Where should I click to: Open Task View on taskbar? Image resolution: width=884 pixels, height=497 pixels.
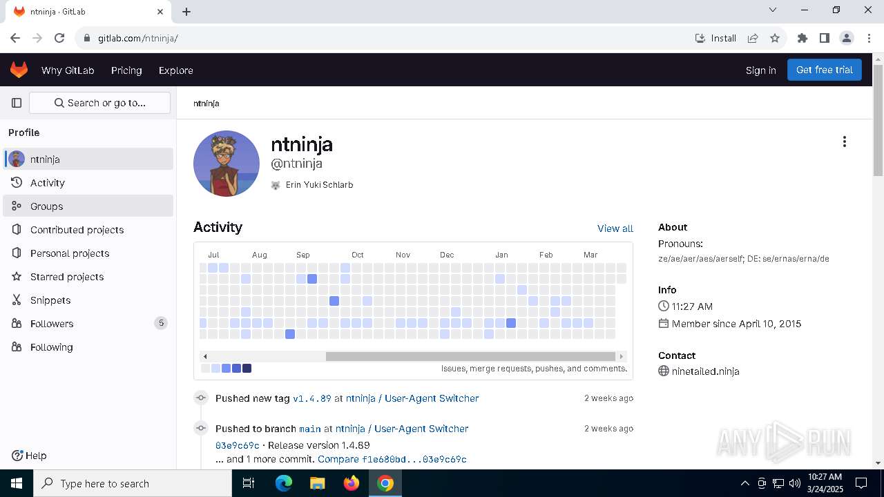pyautogui.click(x=249, y=483)
